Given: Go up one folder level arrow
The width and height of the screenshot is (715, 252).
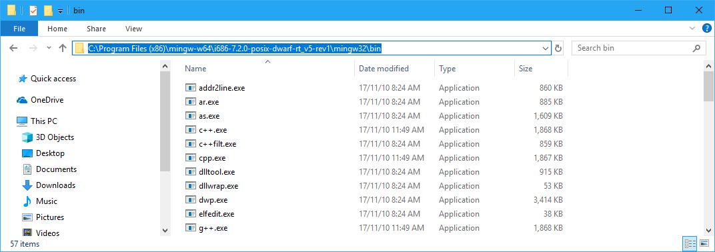Looking at the screenshot, I should pos(63,48).
